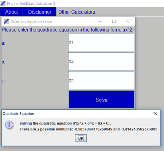Screen dimensions: 164x151
Task: Expand the Other Calculators menu
Action: coord(77,12)
